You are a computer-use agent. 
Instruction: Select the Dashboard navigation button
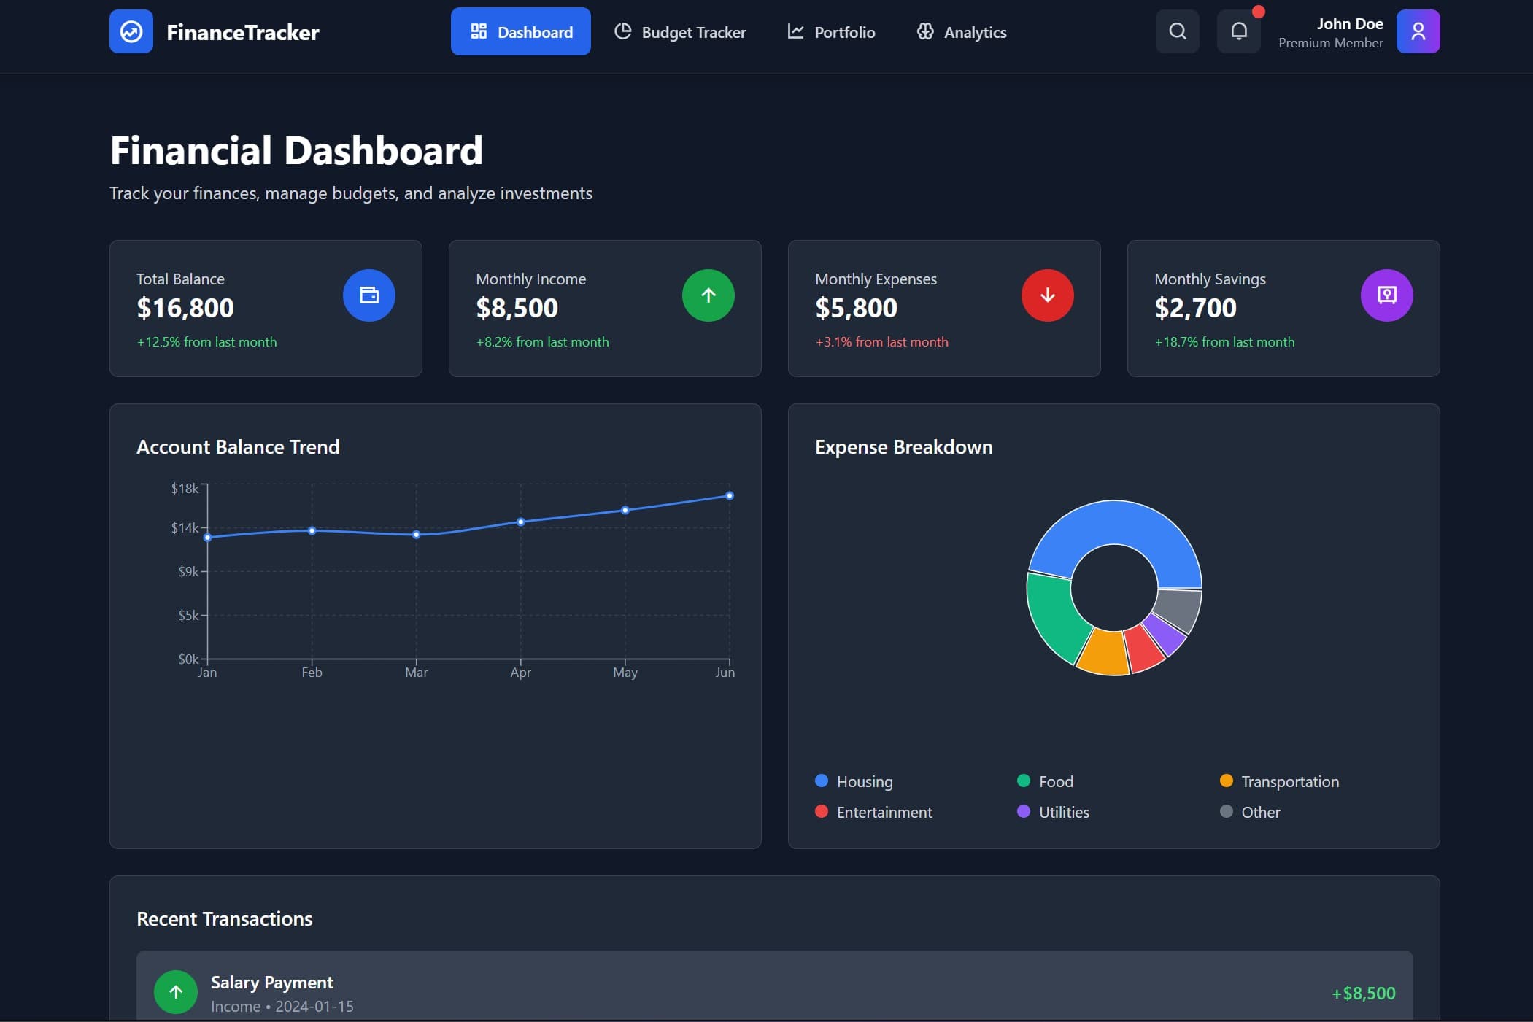point(521,31)
